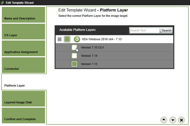Click the VDA Windows 2016 layer disc icon
The height and width of the screenshot is (126, 190).
pos(77,39)
